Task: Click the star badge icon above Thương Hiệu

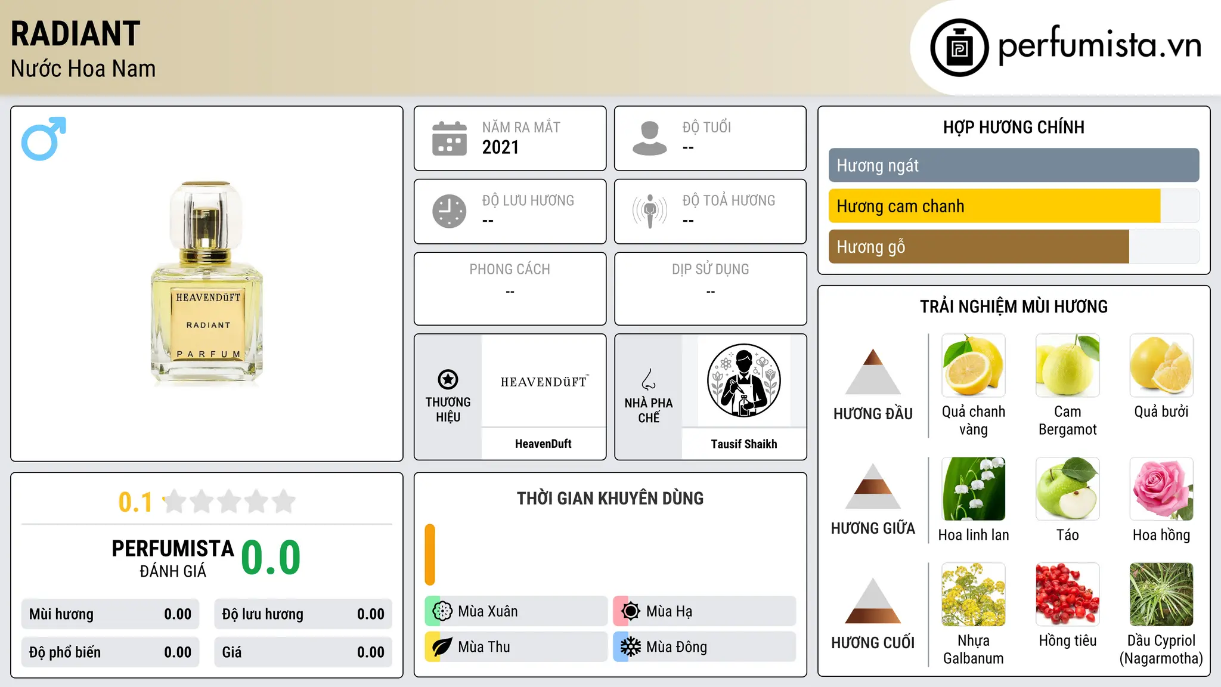Action: click(x=448, y=379)
